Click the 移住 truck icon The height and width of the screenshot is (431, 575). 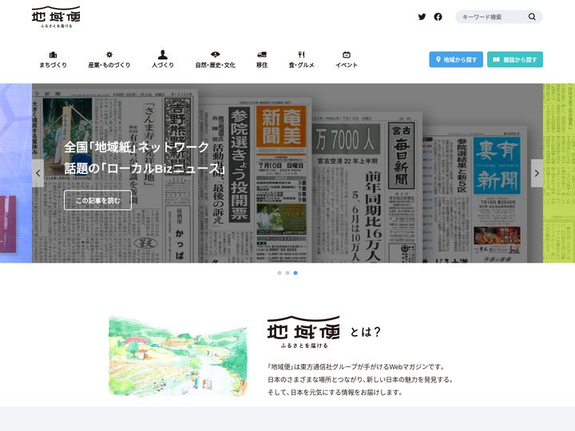click(262, 54)
